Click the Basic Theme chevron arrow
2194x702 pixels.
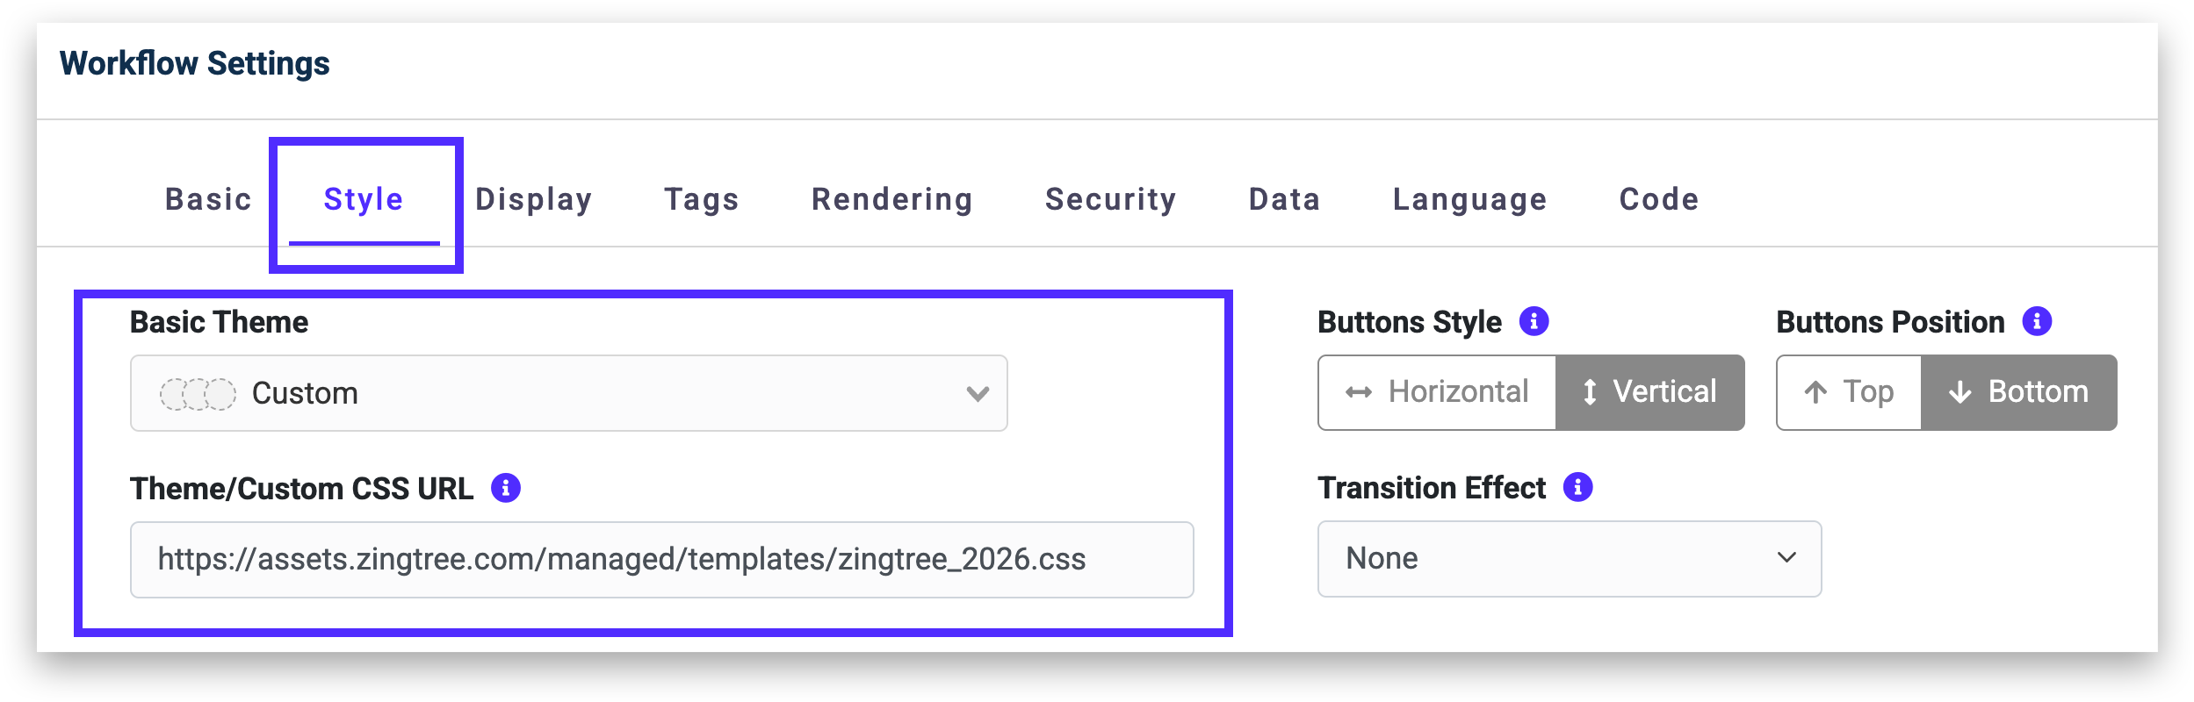pos(978,394)
